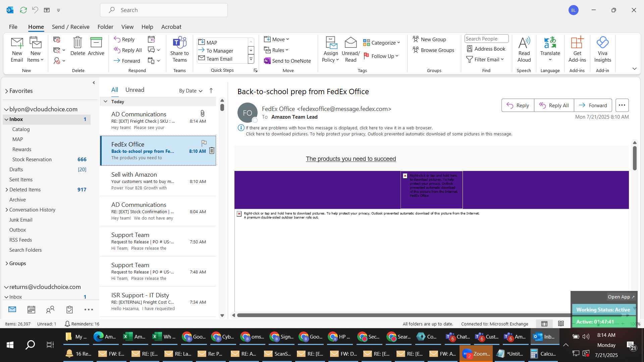Click the message list vertical scrollbar thumb
The image size is (644, 362).
pos(222,107)
